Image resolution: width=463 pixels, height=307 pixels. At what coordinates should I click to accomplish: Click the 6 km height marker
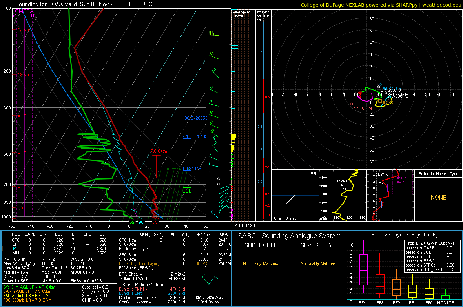22,152
